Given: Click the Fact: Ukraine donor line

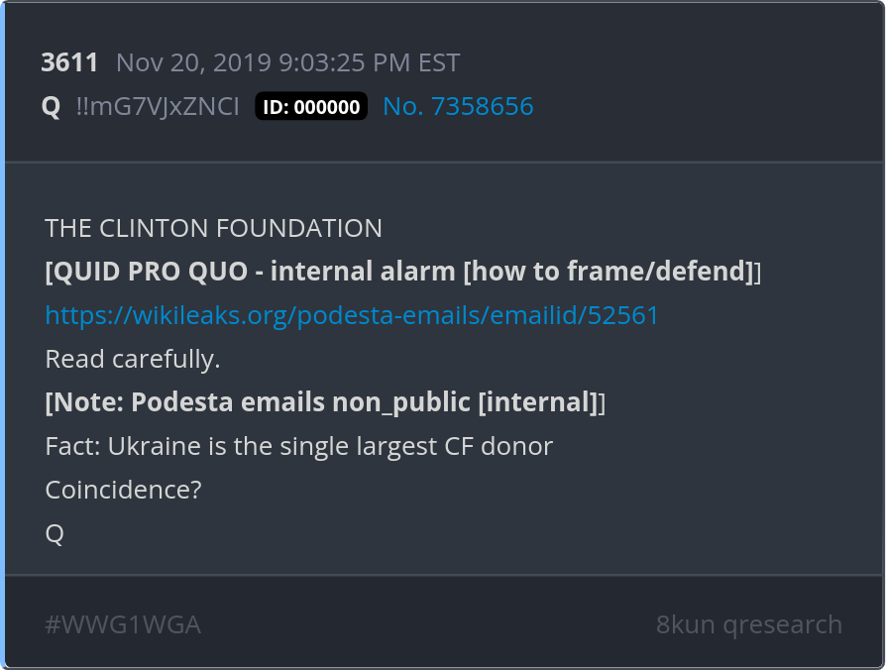Looking at the screenshot, I should pos(298,447).
